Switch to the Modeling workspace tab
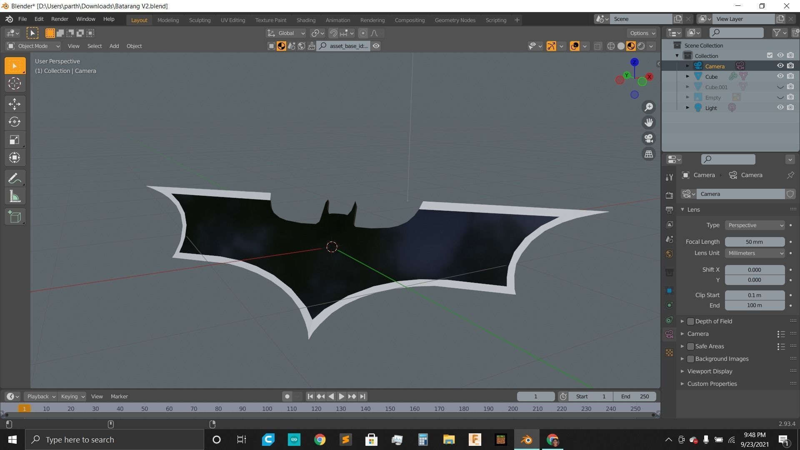The height and width of the screenshot is (450, 800). 168,20
